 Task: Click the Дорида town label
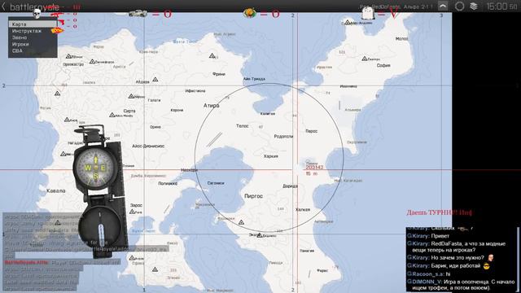(x=290, y=186)
